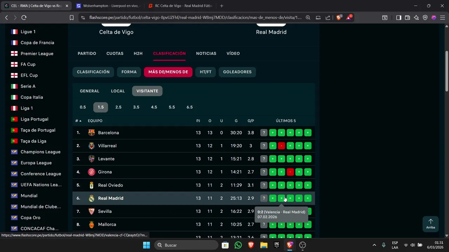Select the 3.5 goals threshold
This screenshot has width=449, height=252.
136,107
